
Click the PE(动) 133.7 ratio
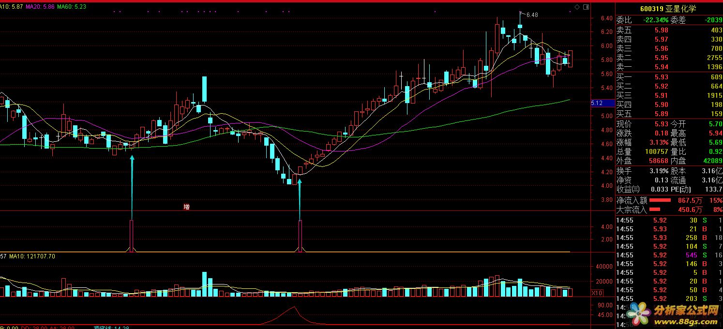point(696,189)
